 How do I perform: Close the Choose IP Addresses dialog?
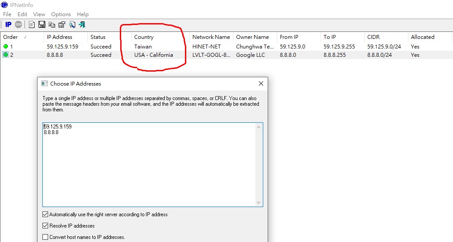point(261,83)
